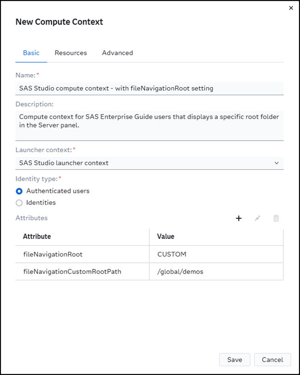Select the Identities identity type

click(19, 202)
